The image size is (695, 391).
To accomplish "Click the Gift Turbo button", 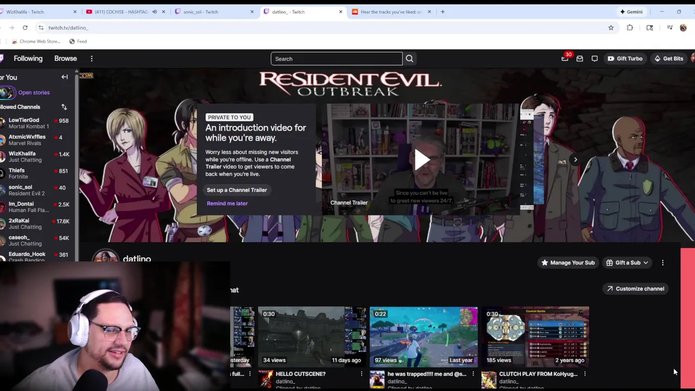I will pos(625,59).
